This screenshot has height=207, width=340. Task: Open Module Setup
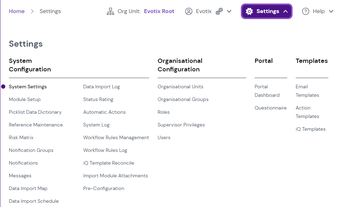25,99
